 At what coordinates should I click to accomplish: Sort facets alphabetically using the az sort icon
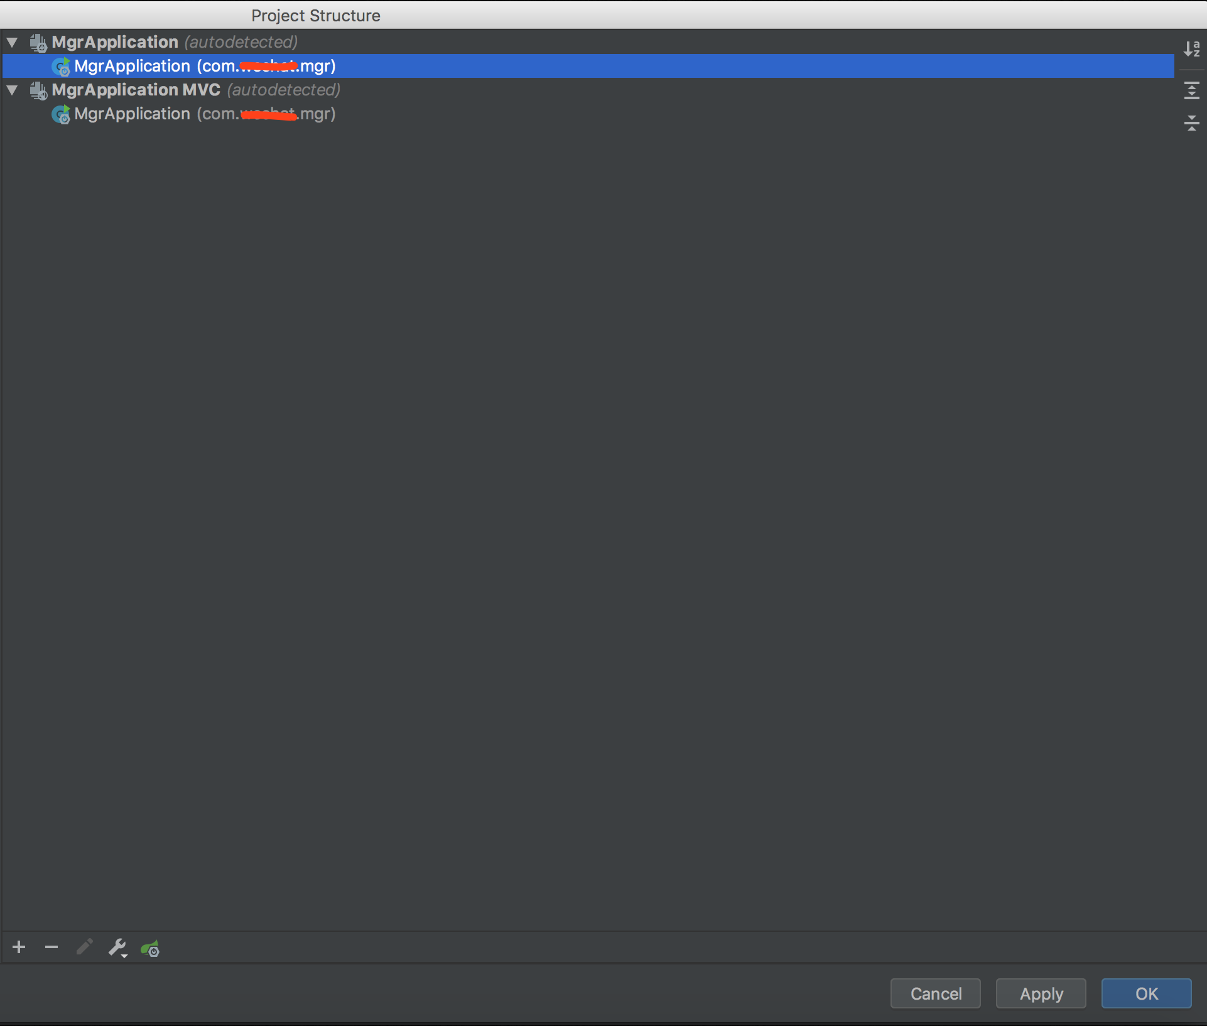(x=1191, y=48)
